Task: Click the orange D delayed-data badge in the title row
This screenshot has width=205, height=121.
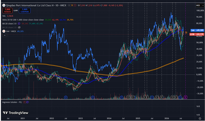Action: coord(72,5)
